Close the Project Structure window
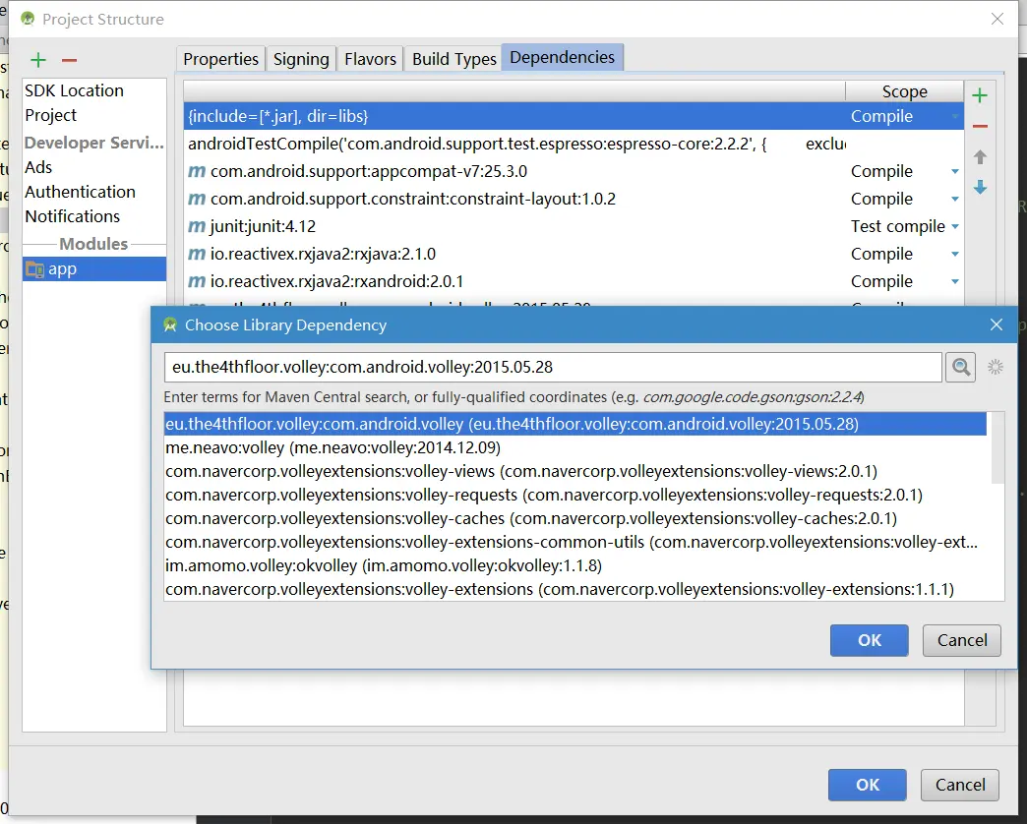Image resolution: width=1027 pixels, height=824 pixels. [997, 19]
